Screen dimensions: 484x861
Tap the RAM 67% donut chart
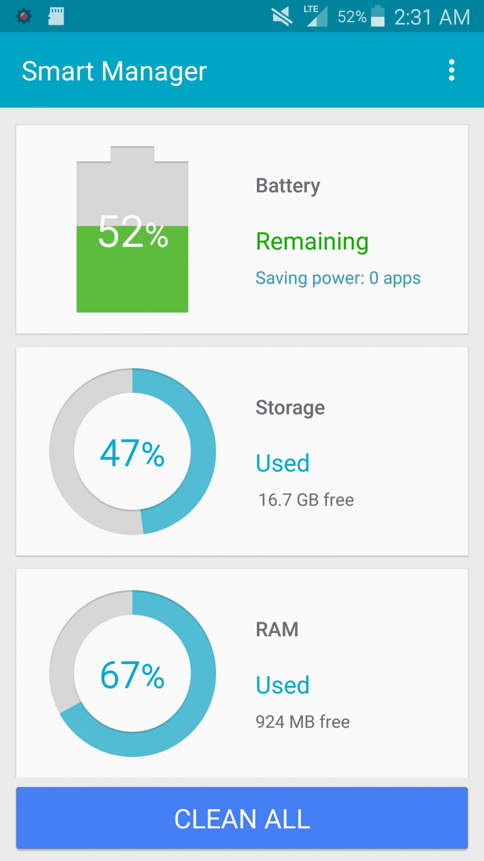tap(133, 673)
